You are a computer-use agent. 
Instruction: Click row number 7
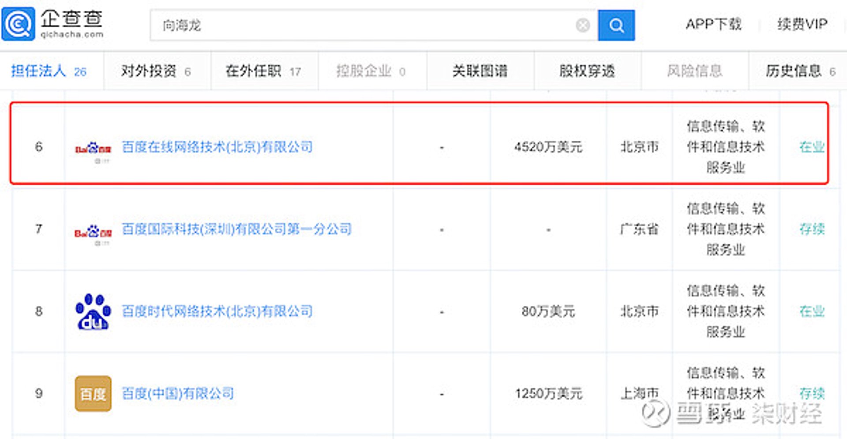[x=39, y=229]
